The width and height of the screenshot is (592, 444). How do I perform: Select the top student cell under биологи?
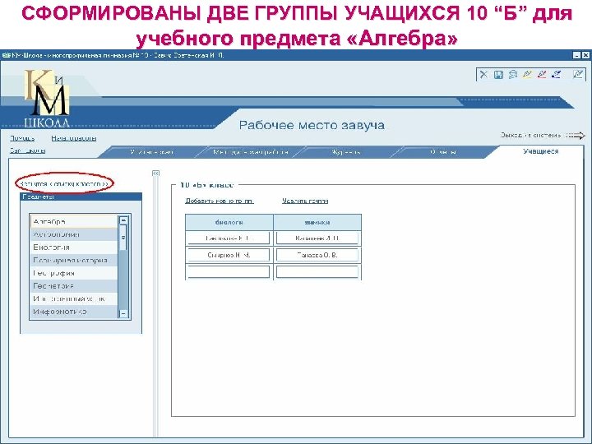pos(229,238)
